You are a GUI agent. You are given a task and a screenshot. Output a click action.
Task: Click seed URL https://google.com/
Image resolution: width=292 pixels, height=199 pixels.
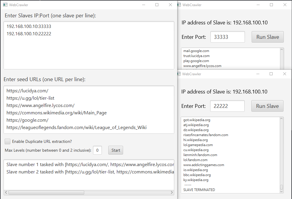tap(27, 120)
